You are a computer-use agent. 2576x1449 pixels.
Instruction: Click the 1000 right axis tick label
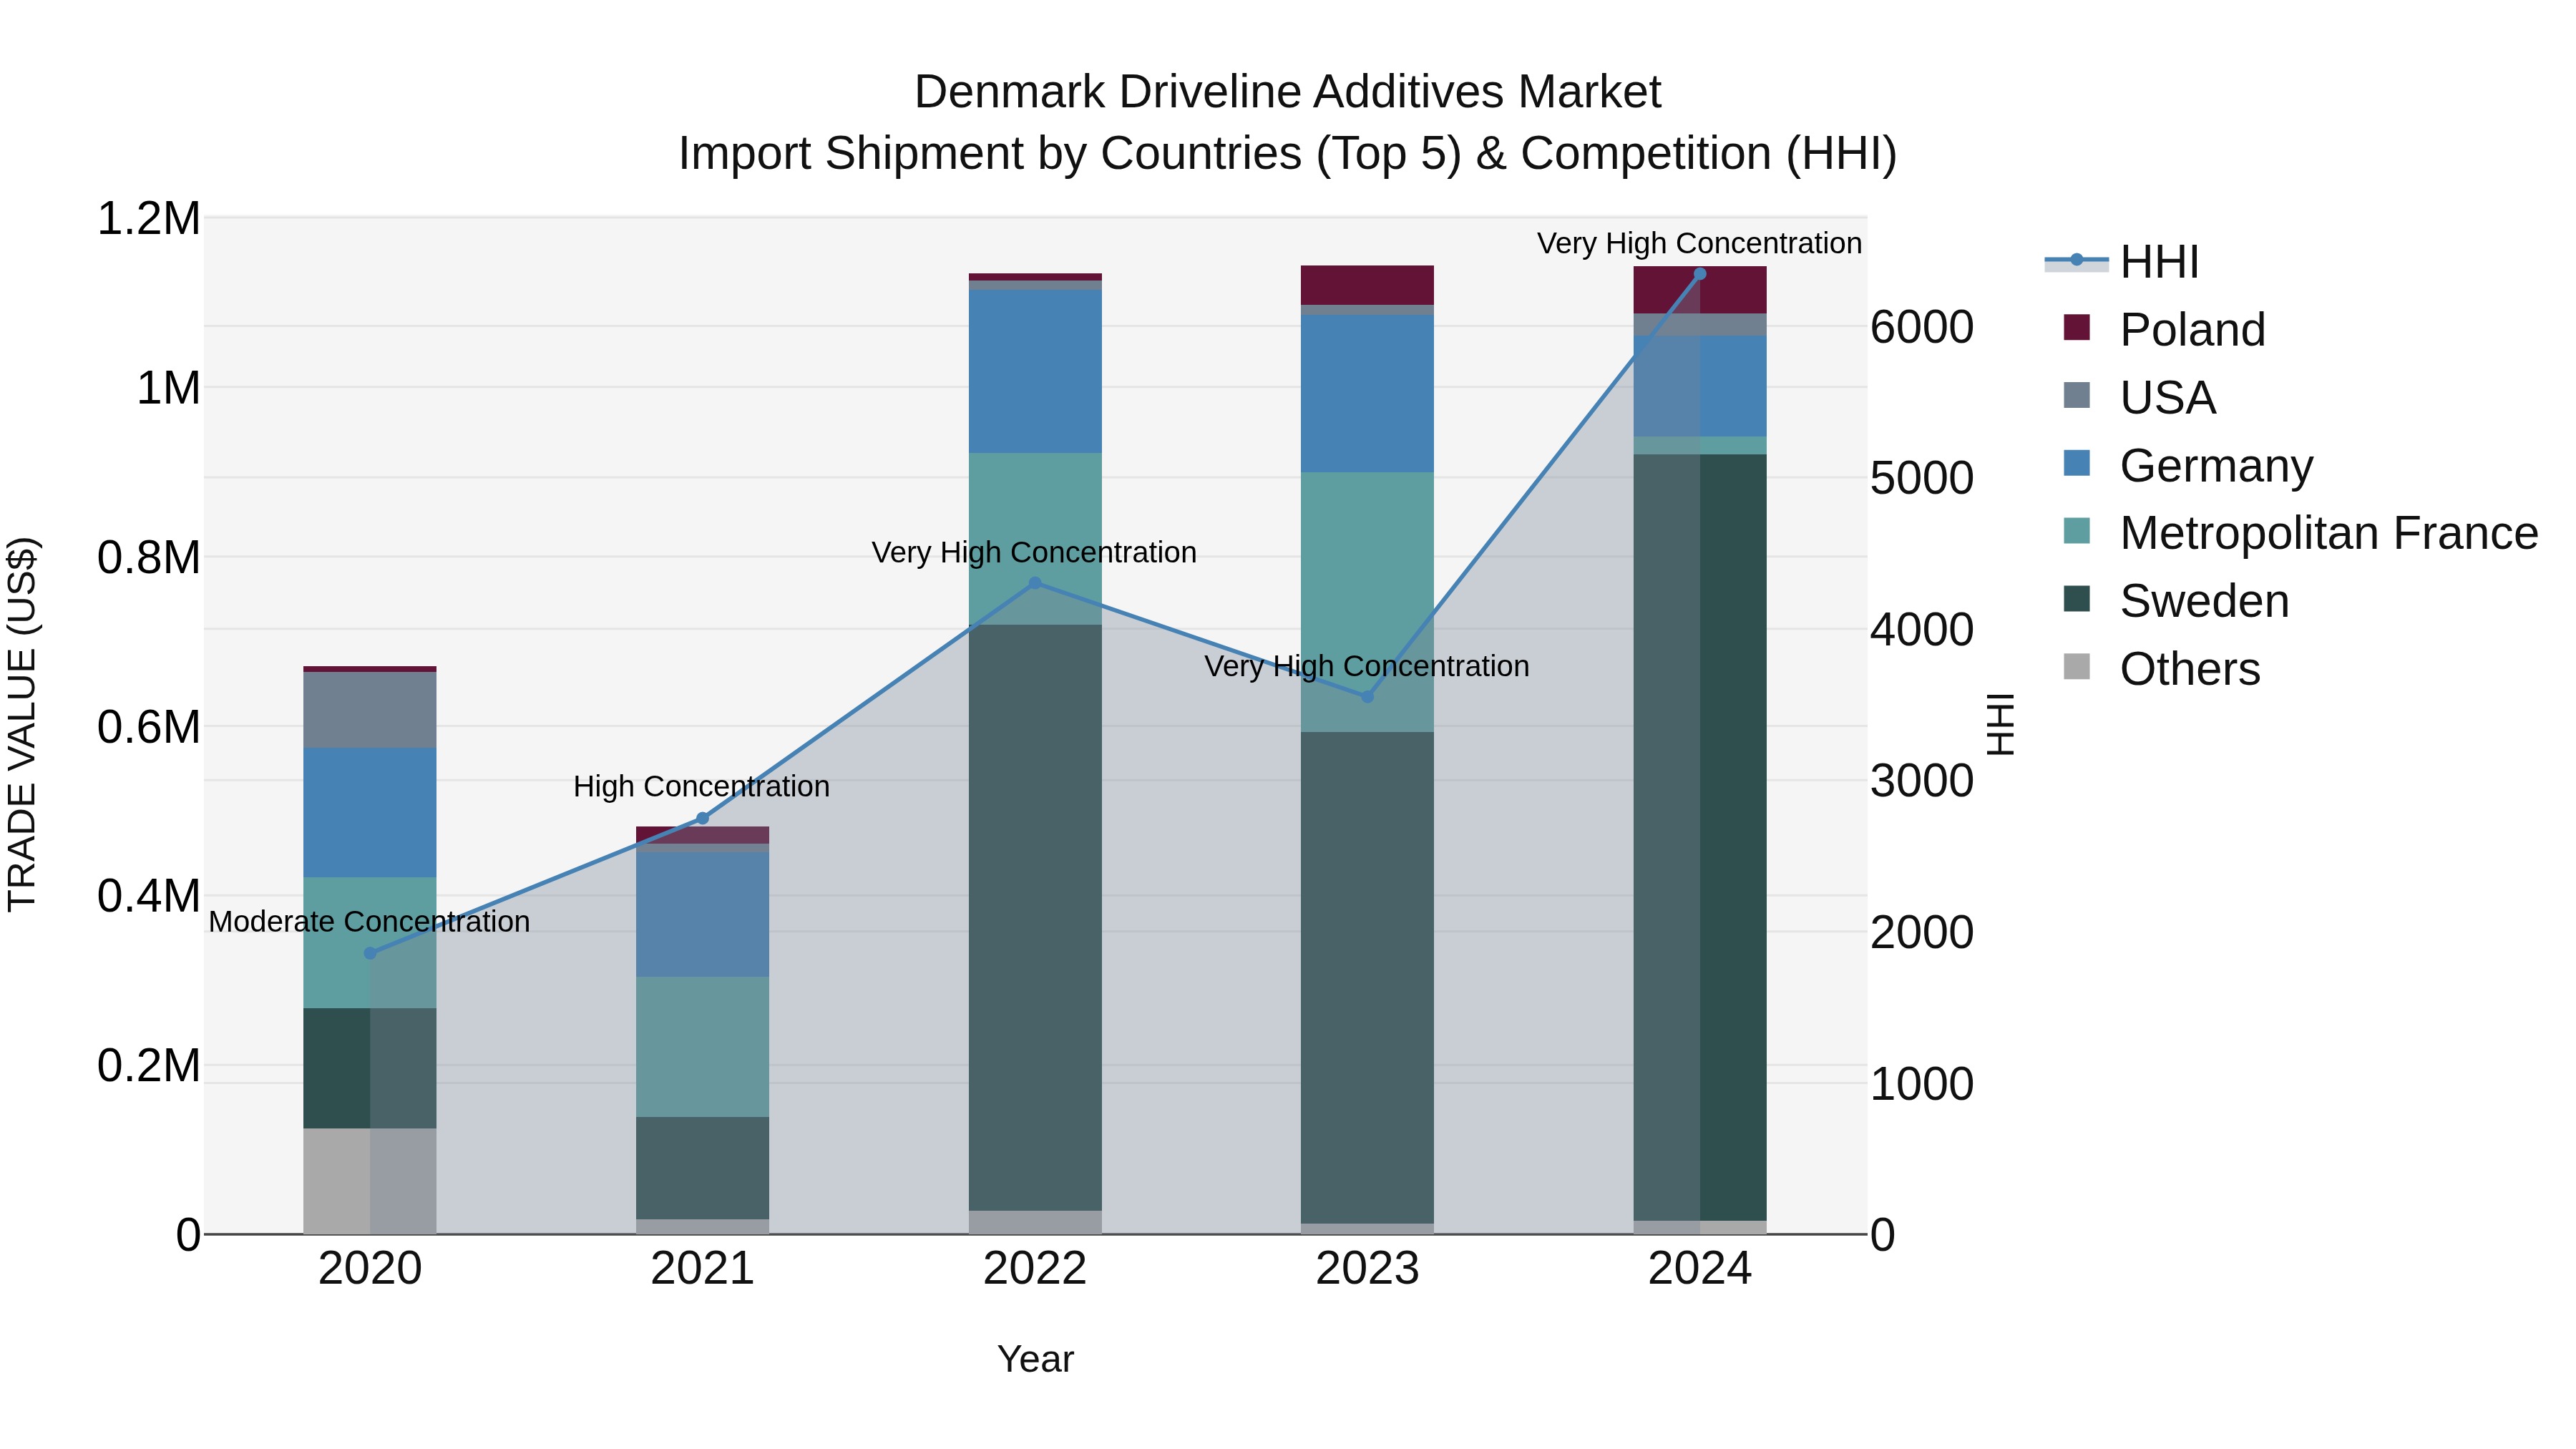[1922, 1084]
